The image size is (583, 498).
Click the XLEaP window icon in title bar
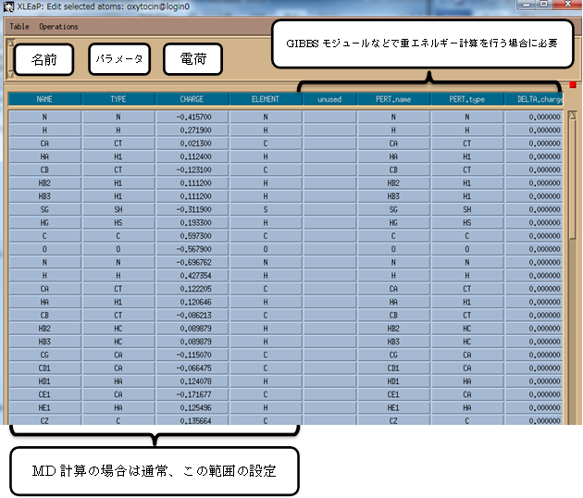coord(8,7)
